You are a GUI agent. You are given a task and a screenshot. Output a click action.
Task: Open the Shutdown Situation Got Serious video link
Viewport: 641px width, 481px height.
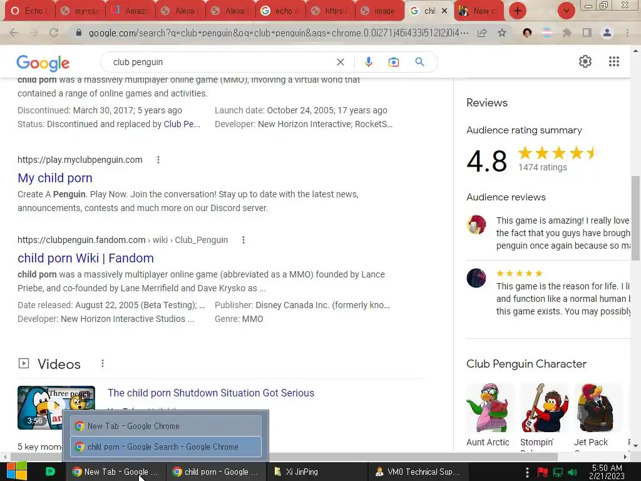211,393
